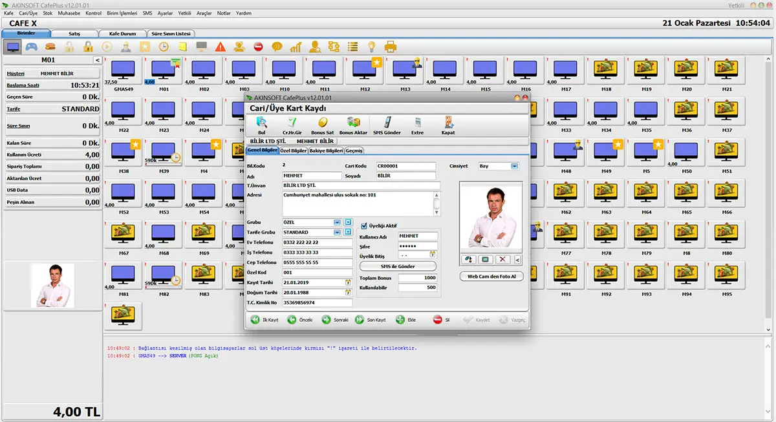The height and width of the screenshot is (422, 776).
Task: Click the card icon button under portrait
Action: click(486, 259)
